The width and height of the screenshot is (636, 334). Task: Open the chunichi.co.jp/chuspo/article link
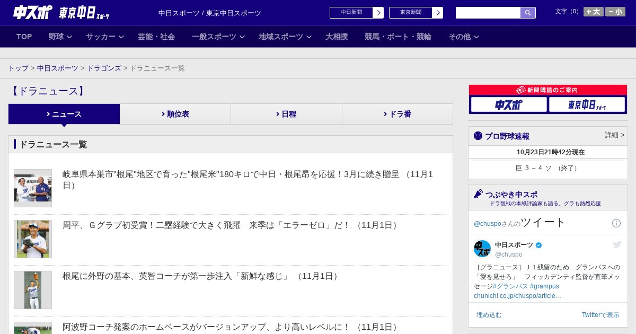[518, 296]
